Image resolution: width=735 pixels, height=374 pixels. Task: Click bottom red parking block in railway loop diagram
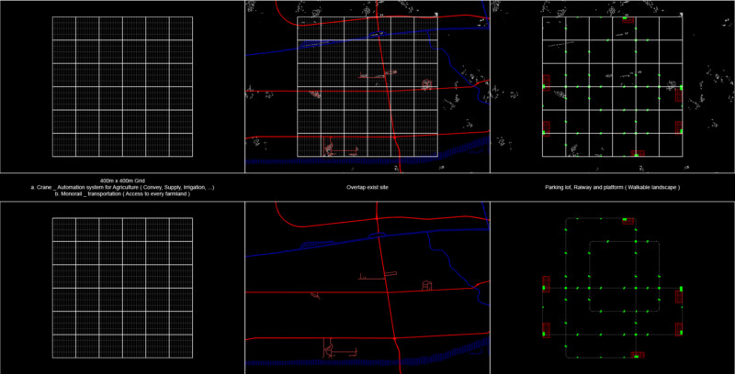coord(638,354)
